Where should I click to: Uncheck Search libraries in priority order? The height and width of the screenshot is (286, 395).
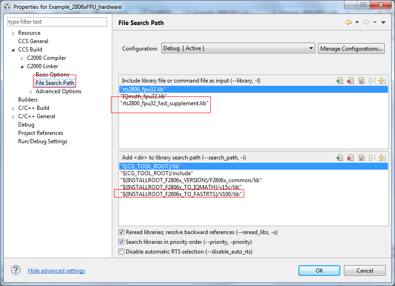122,242
